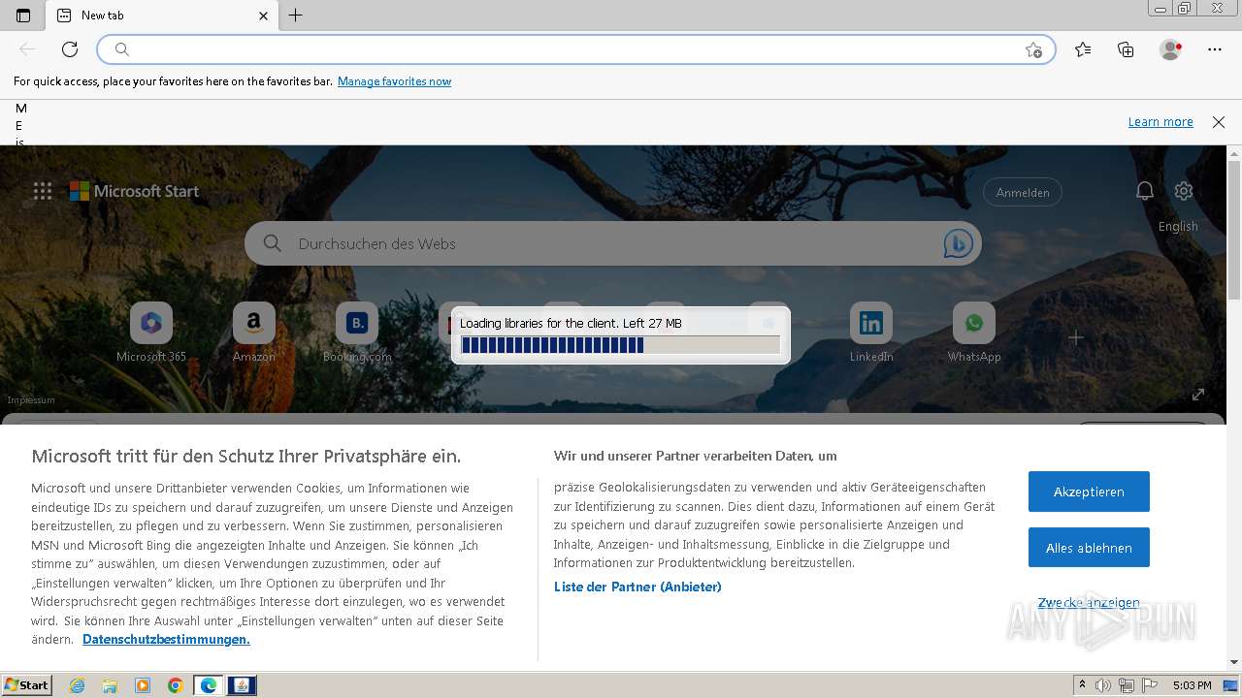The height and width of the screenshot is (698, 1242).
Task: Add a new quick link tile
Action: point(1076,337)
